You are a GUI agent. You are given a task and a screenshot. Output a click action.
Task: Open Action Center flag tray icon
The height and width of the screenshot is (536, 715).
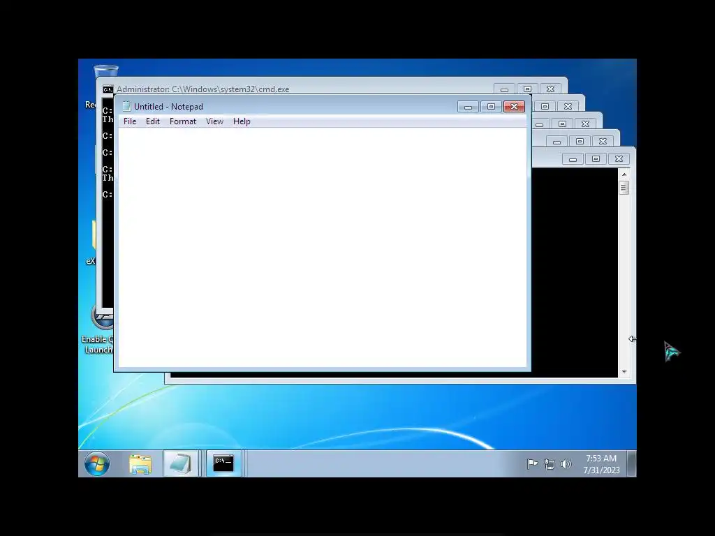[532, 464]
